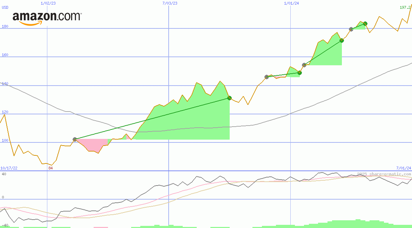Click the green exit marker ending the longest trade line

click(229, 98)
